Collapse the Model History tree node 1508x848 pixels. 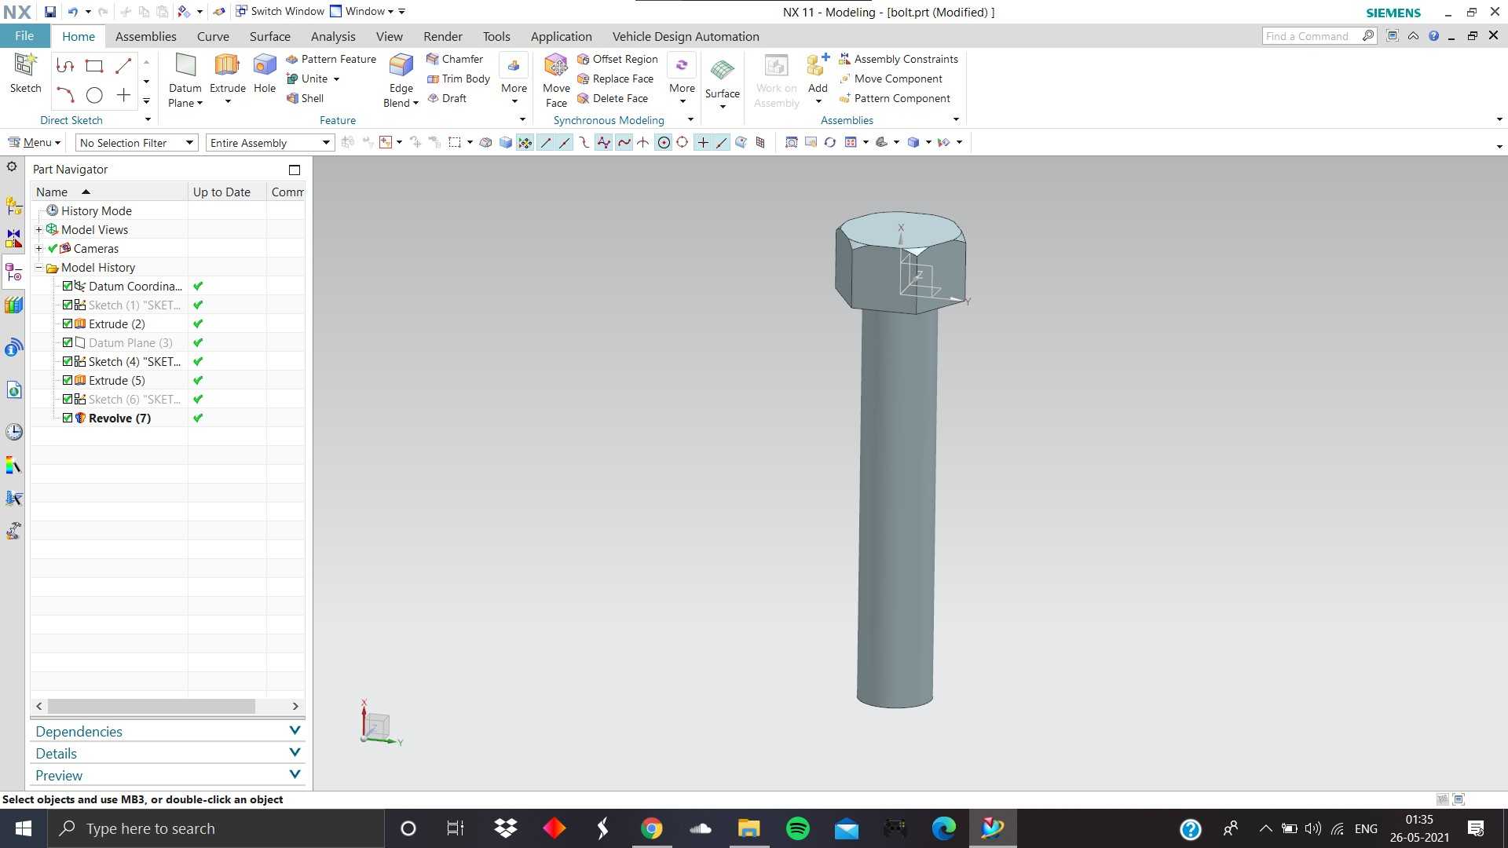click(x=38, y=267)
